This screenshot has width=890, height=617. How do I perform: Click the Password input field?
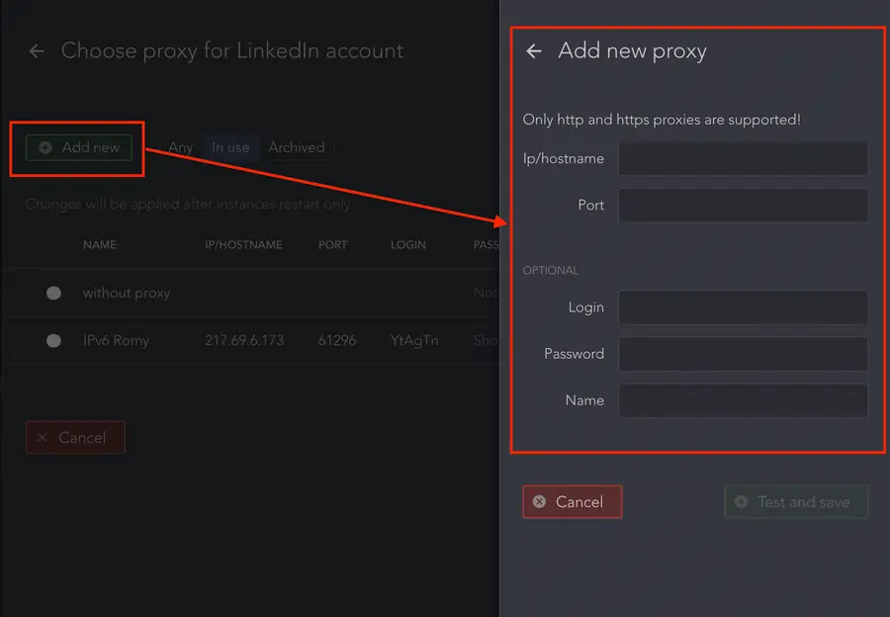(743, 353)
